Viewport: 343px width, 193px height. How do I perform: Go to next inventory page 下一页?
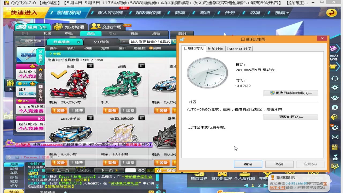[109, 170]
